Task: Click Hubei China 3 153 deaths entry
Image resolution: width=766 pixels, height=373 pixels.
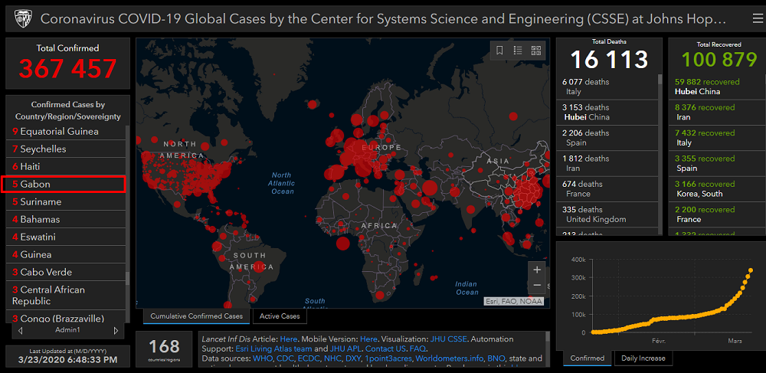Action: pyautogui.click(x=607, y=113)
